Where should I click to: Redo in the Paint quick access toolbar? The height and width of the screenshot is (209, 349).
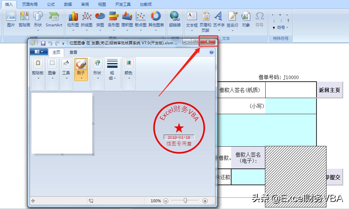coord(57,43)
